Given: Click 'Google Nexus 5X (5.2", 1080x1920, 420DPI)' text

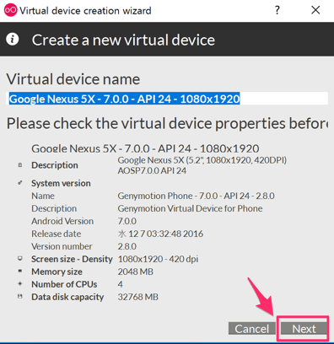Looking at the screenshot, I should pos(202,160).
